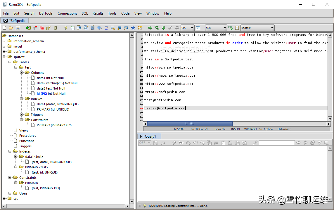Click the green double-arrow execute icon
This screenshot has width=334, height=210.
click(157, 28)
